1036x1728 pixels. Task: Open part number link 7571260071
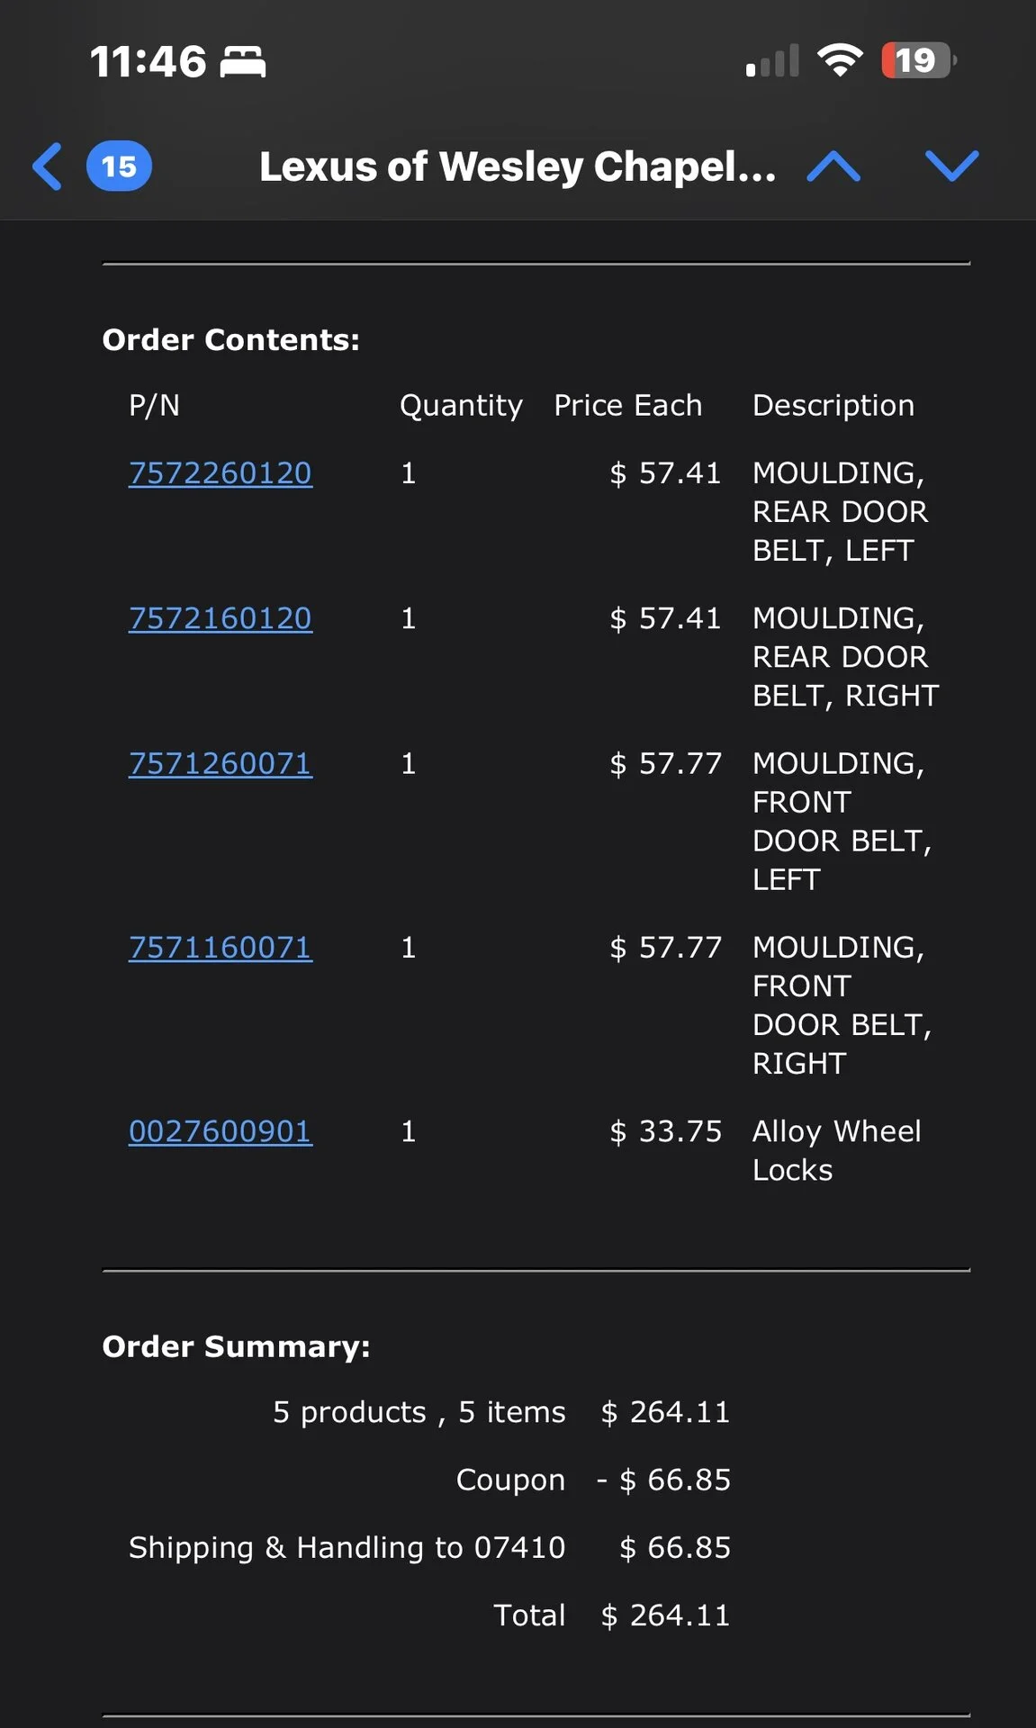[221, 764]
